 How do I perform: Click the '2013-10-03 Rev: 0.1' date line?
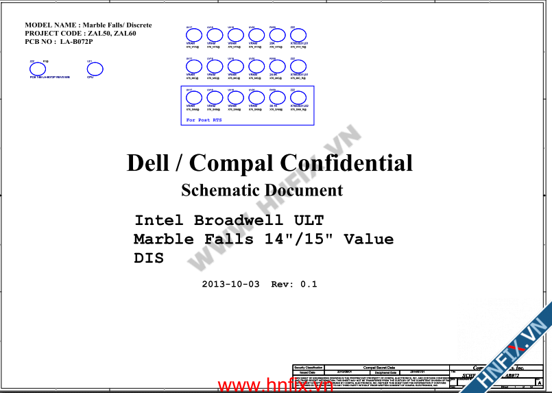[x=259, y=284]
